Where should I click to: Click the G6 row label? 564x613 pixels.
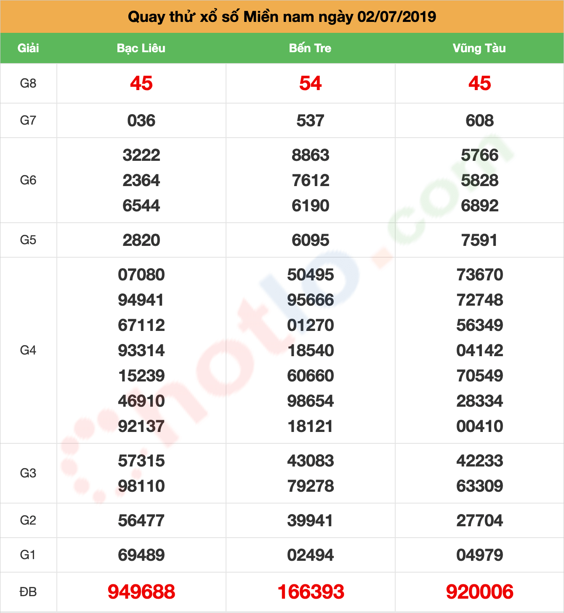click(x=28, y=180)
